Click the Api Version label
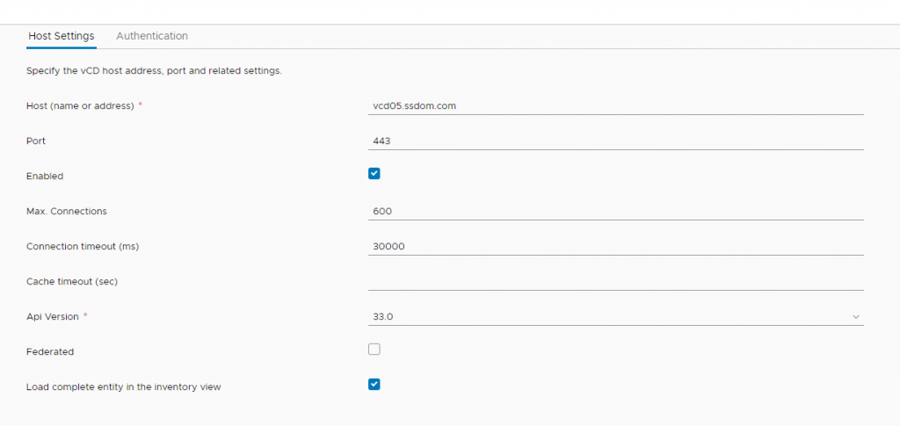This screenshot has height=426, width=900. [x=52, y=316]
